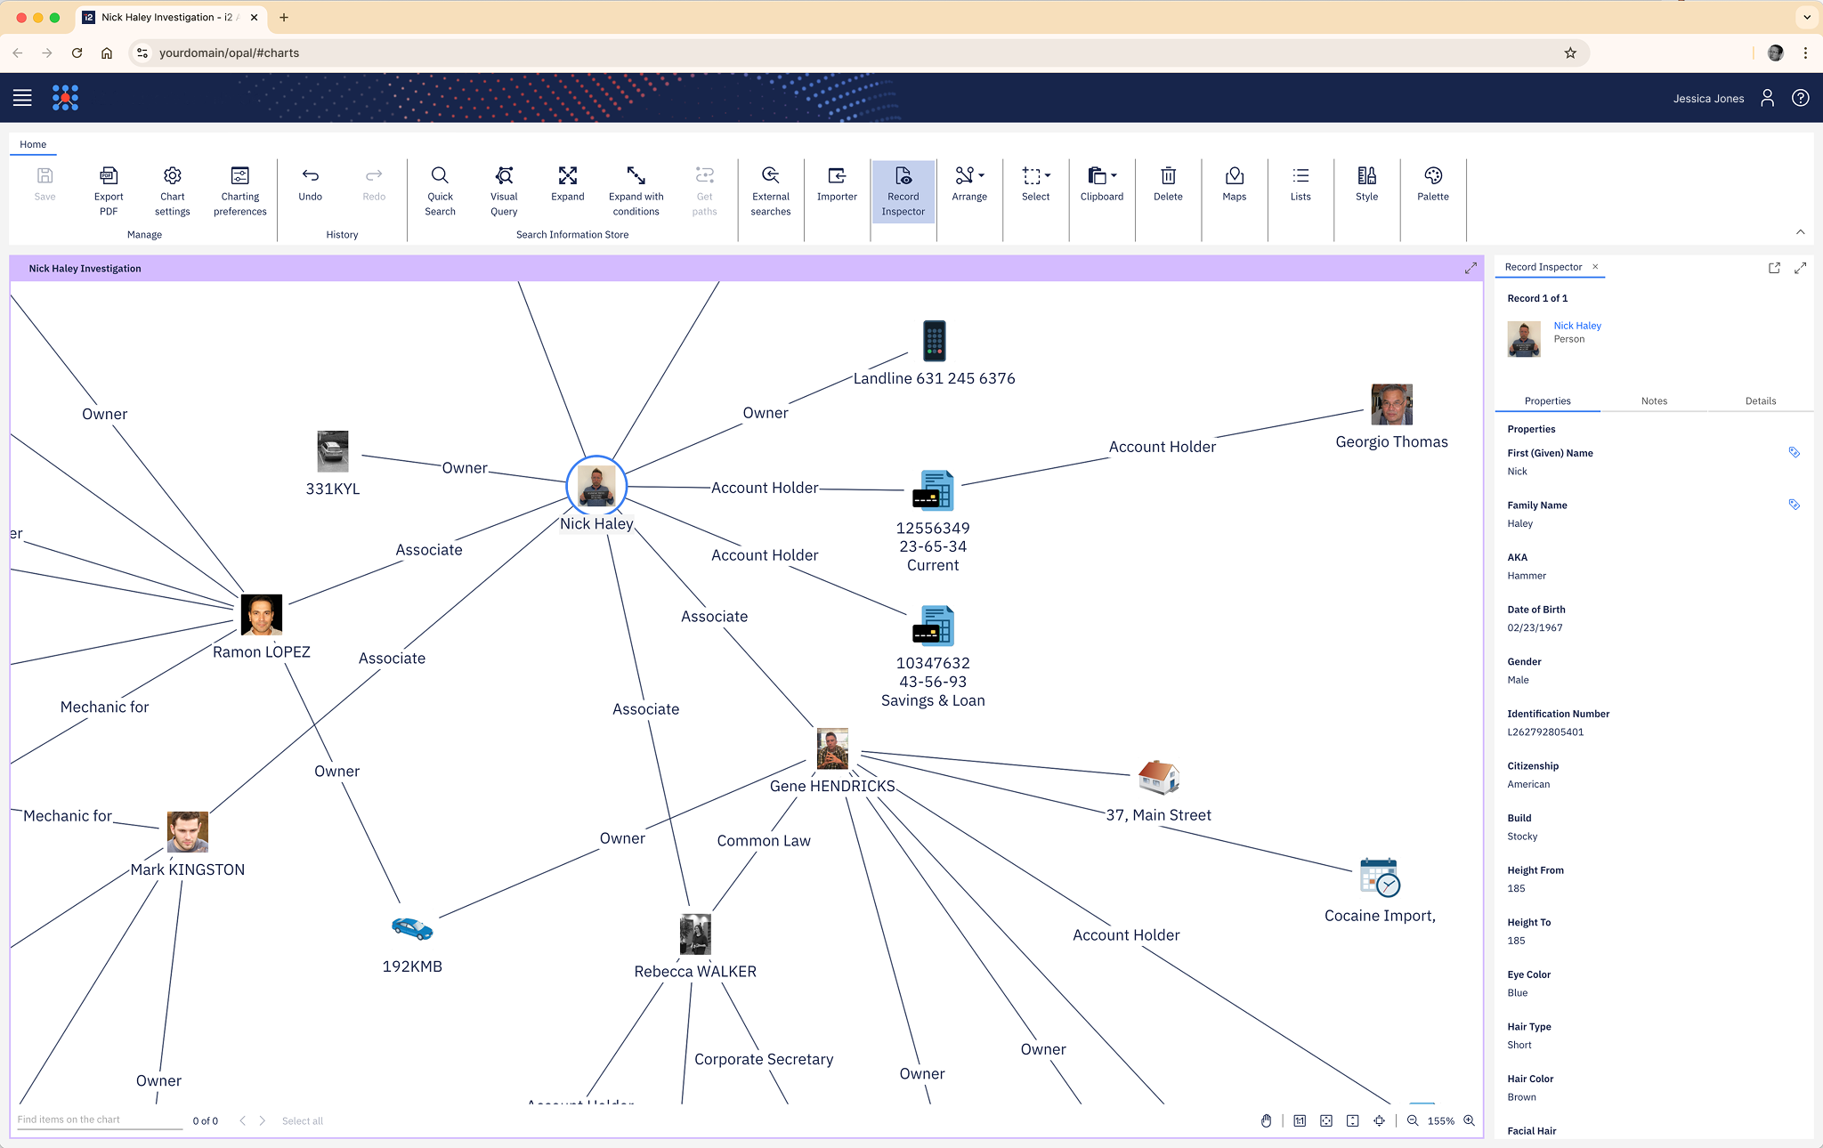Open Charting preferences

pos(240,190)
